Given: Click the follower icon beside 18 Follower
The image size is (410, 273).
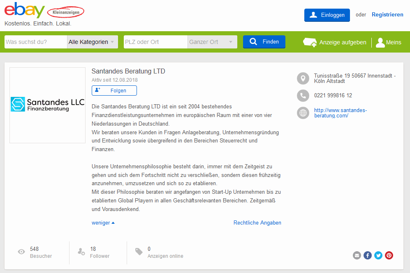Looking at the screenshot, I should click(81, 252).
